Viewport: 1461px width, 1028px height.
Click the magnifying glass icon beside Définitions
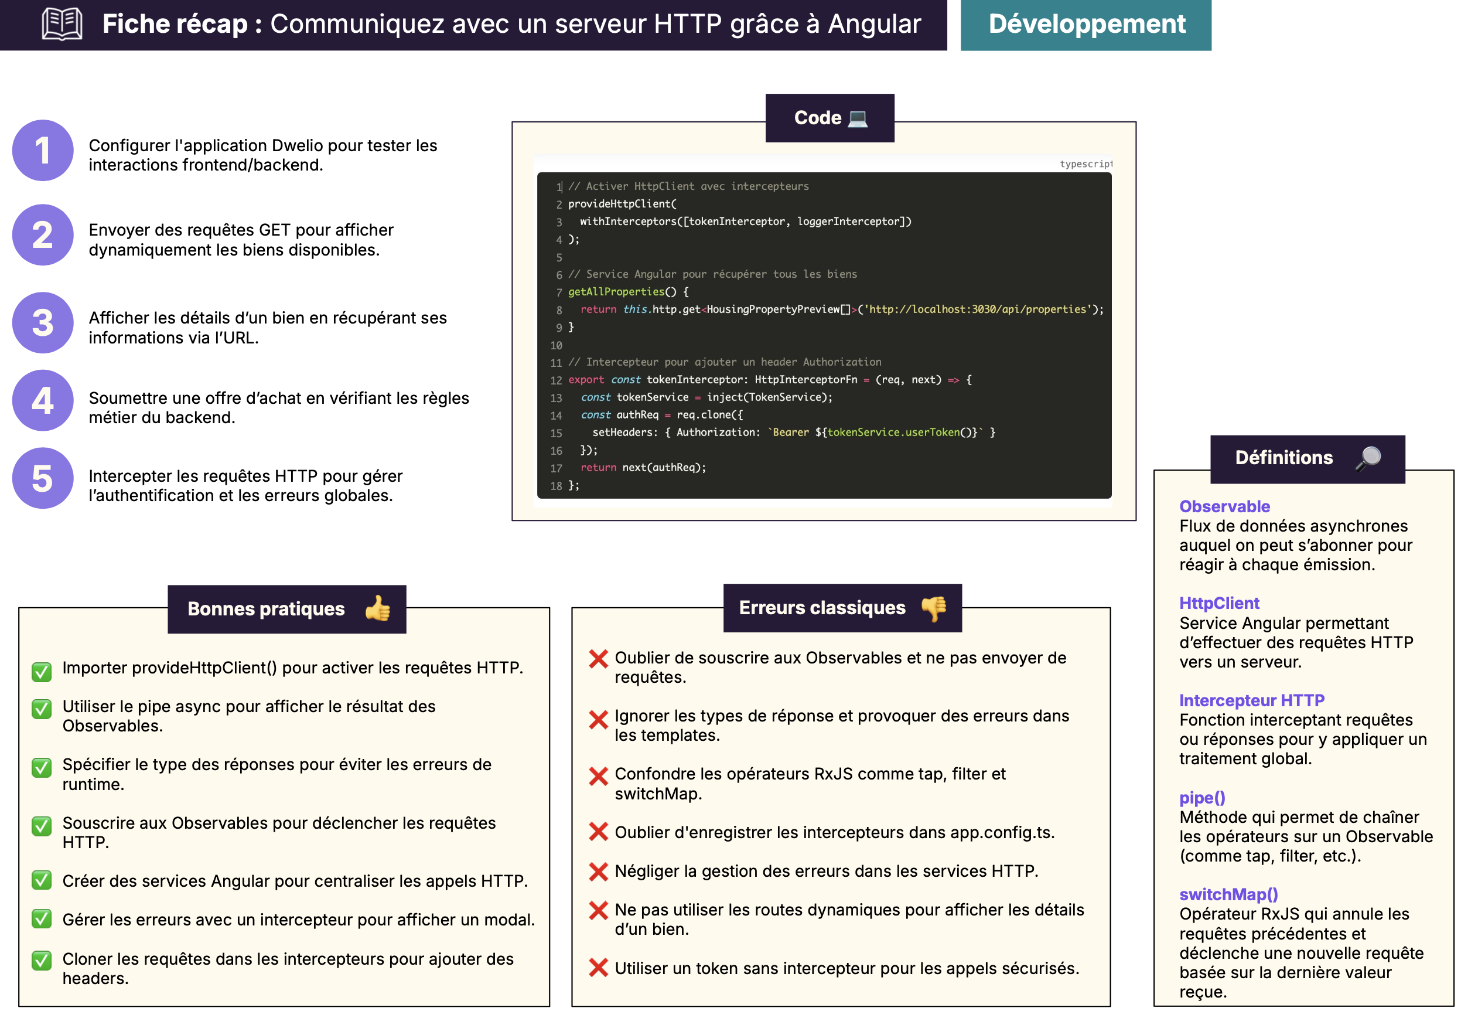pyautogui.click(x=1367, y=458)
